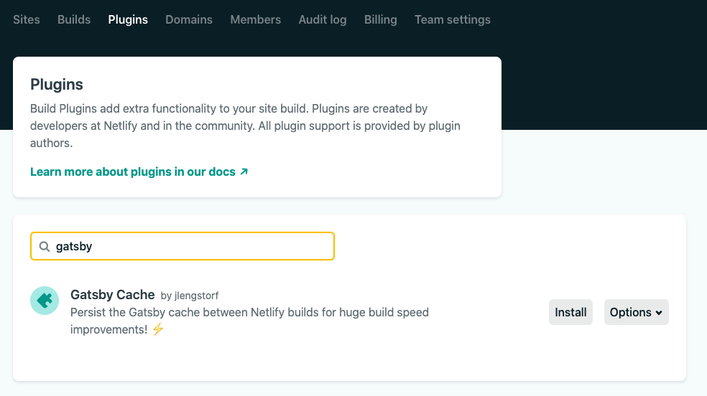This screenshot has height=396, width=707.
Task: Click the author name by jlengstorf
Action: (x=190, y=296)
